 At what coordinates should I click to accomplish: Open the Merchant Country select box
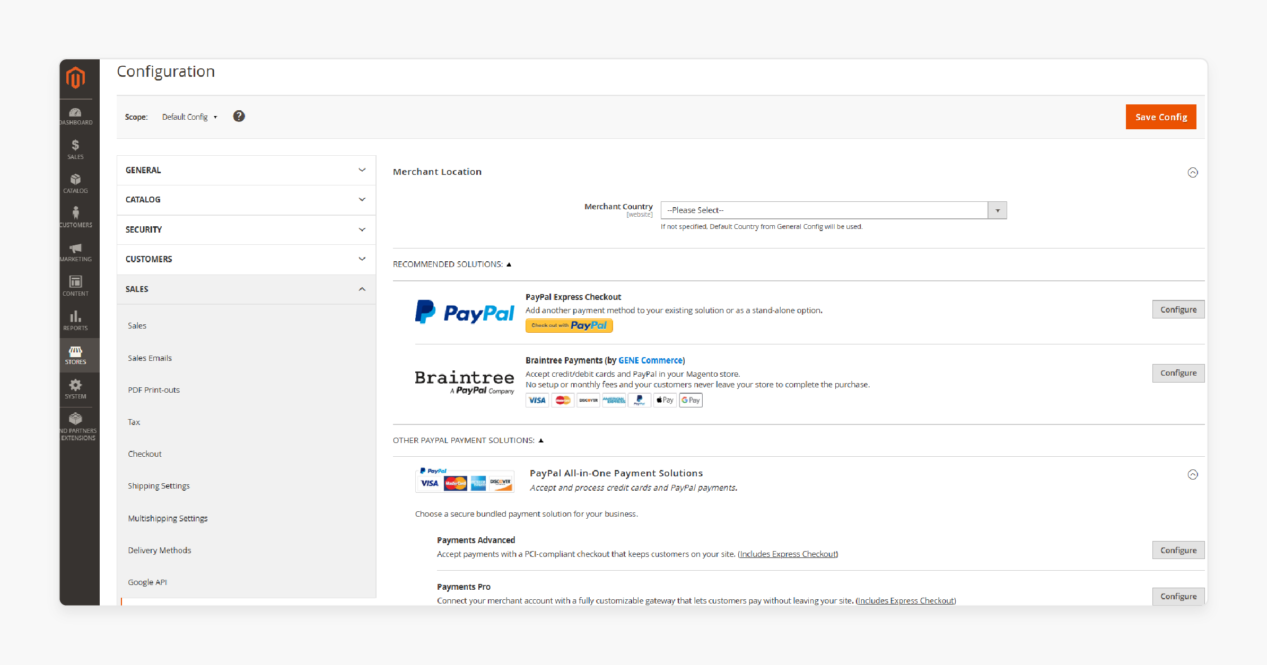833,210
